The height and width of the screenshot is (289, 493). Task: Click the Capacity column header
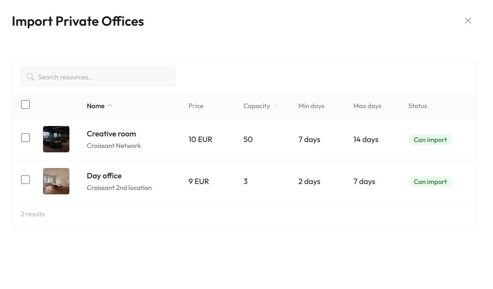point(257,106)
